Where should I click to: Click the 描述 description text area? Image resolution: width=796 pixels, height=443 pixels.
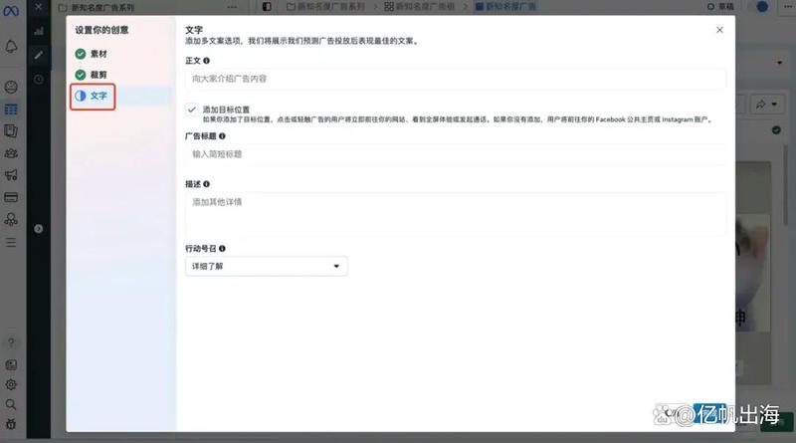(456, 213)
